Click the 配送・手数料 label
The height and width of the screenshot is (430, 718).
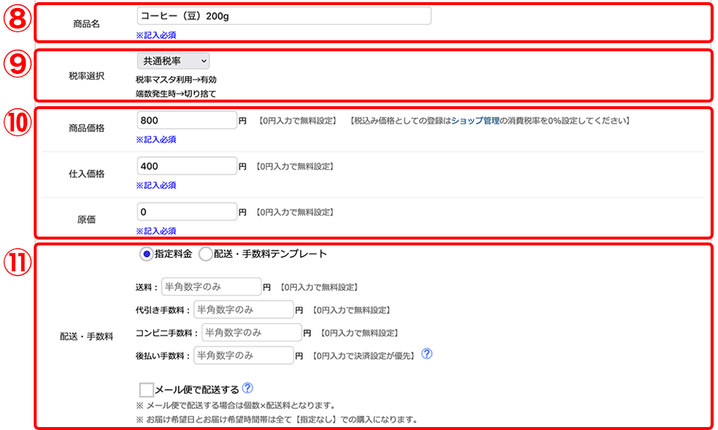(86, 336)
